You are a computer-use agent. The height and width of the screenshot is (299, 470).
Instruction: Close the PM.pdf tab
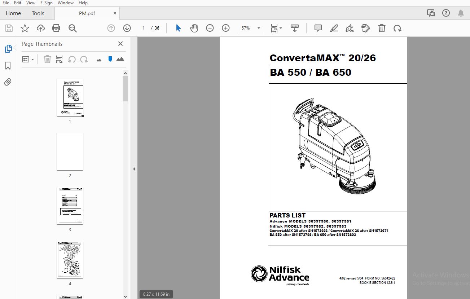[115, 13]
